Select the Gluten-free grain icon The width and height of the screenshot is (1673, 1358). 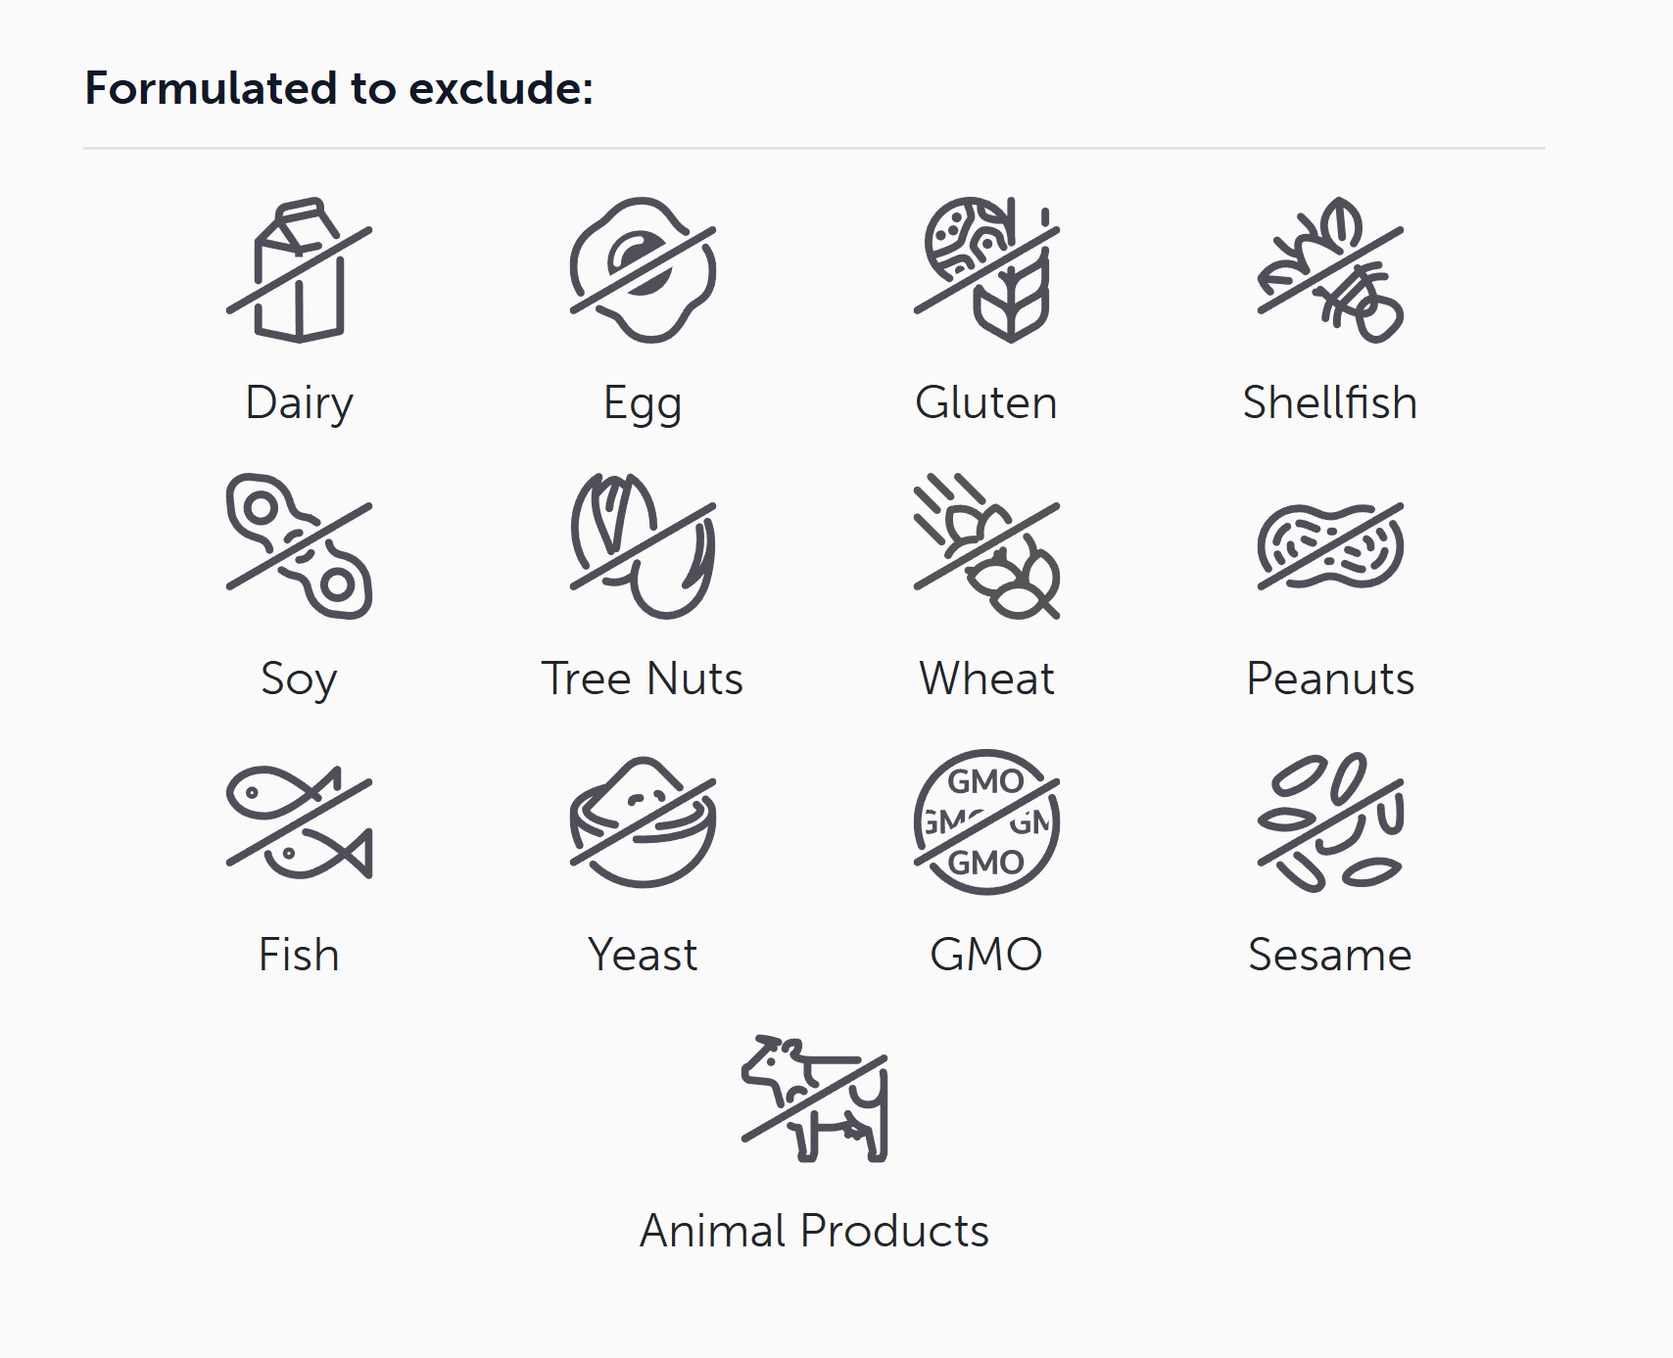(986, 270)
